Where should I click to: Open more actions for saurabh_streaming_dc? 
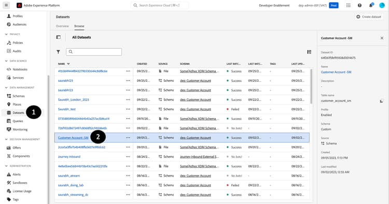pos(128,195)
